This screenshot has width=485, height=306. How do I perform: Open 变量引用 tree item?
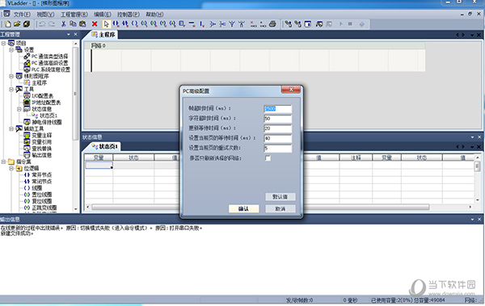(41, 142)
